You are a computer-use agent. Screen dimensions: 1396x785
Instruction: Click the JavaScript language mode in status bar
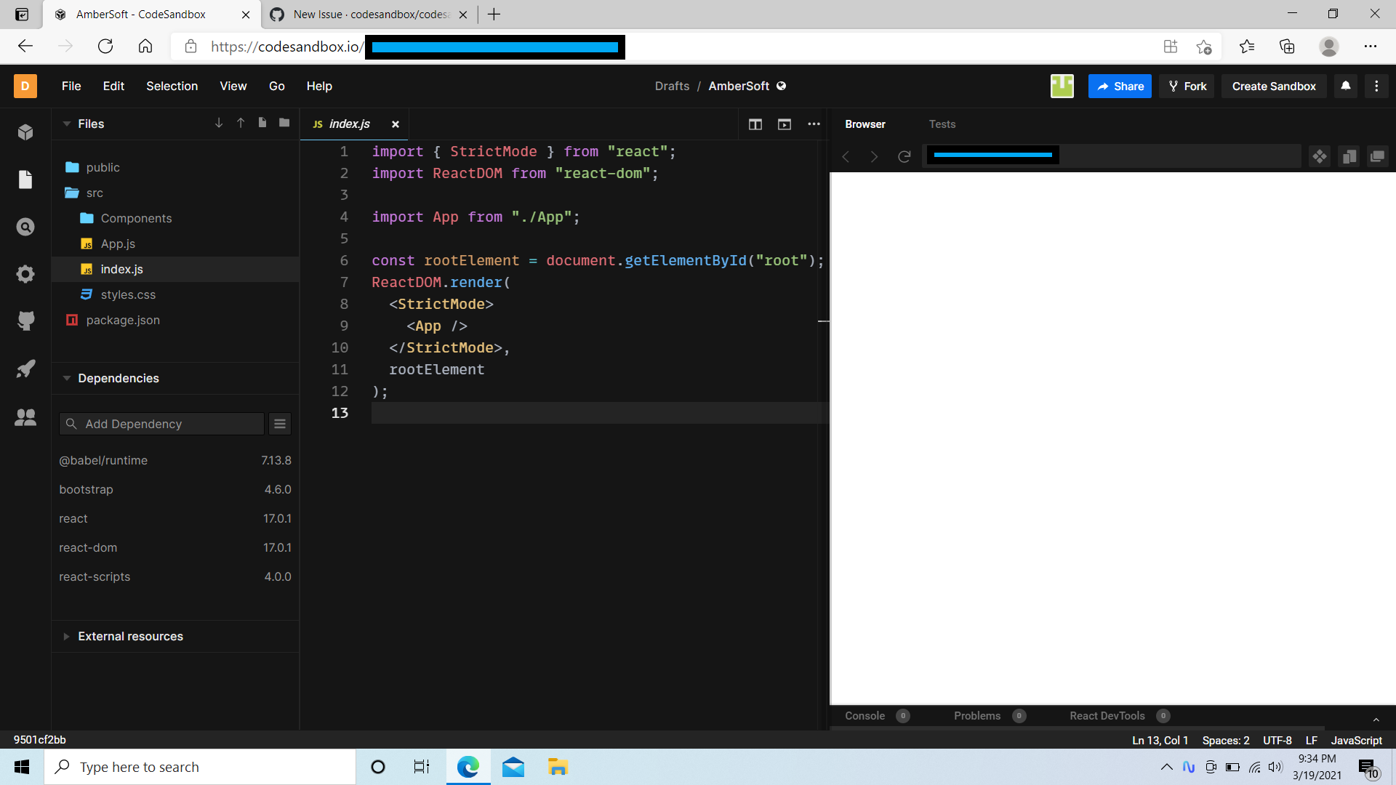pos(1356,740)
